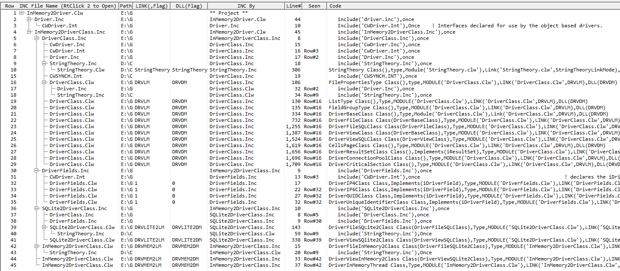Collapse the InMemory2DriverClass.Inc node in row 4
The image size is (620, 271).
coord(29,32)
